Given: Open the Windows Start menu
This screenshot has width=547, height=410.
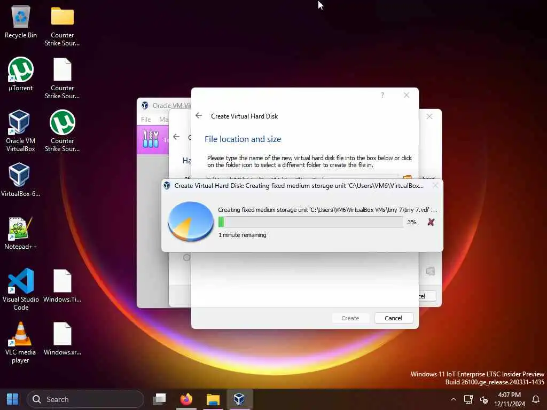Looking at the screenshot, I should [x=13, y=399].
